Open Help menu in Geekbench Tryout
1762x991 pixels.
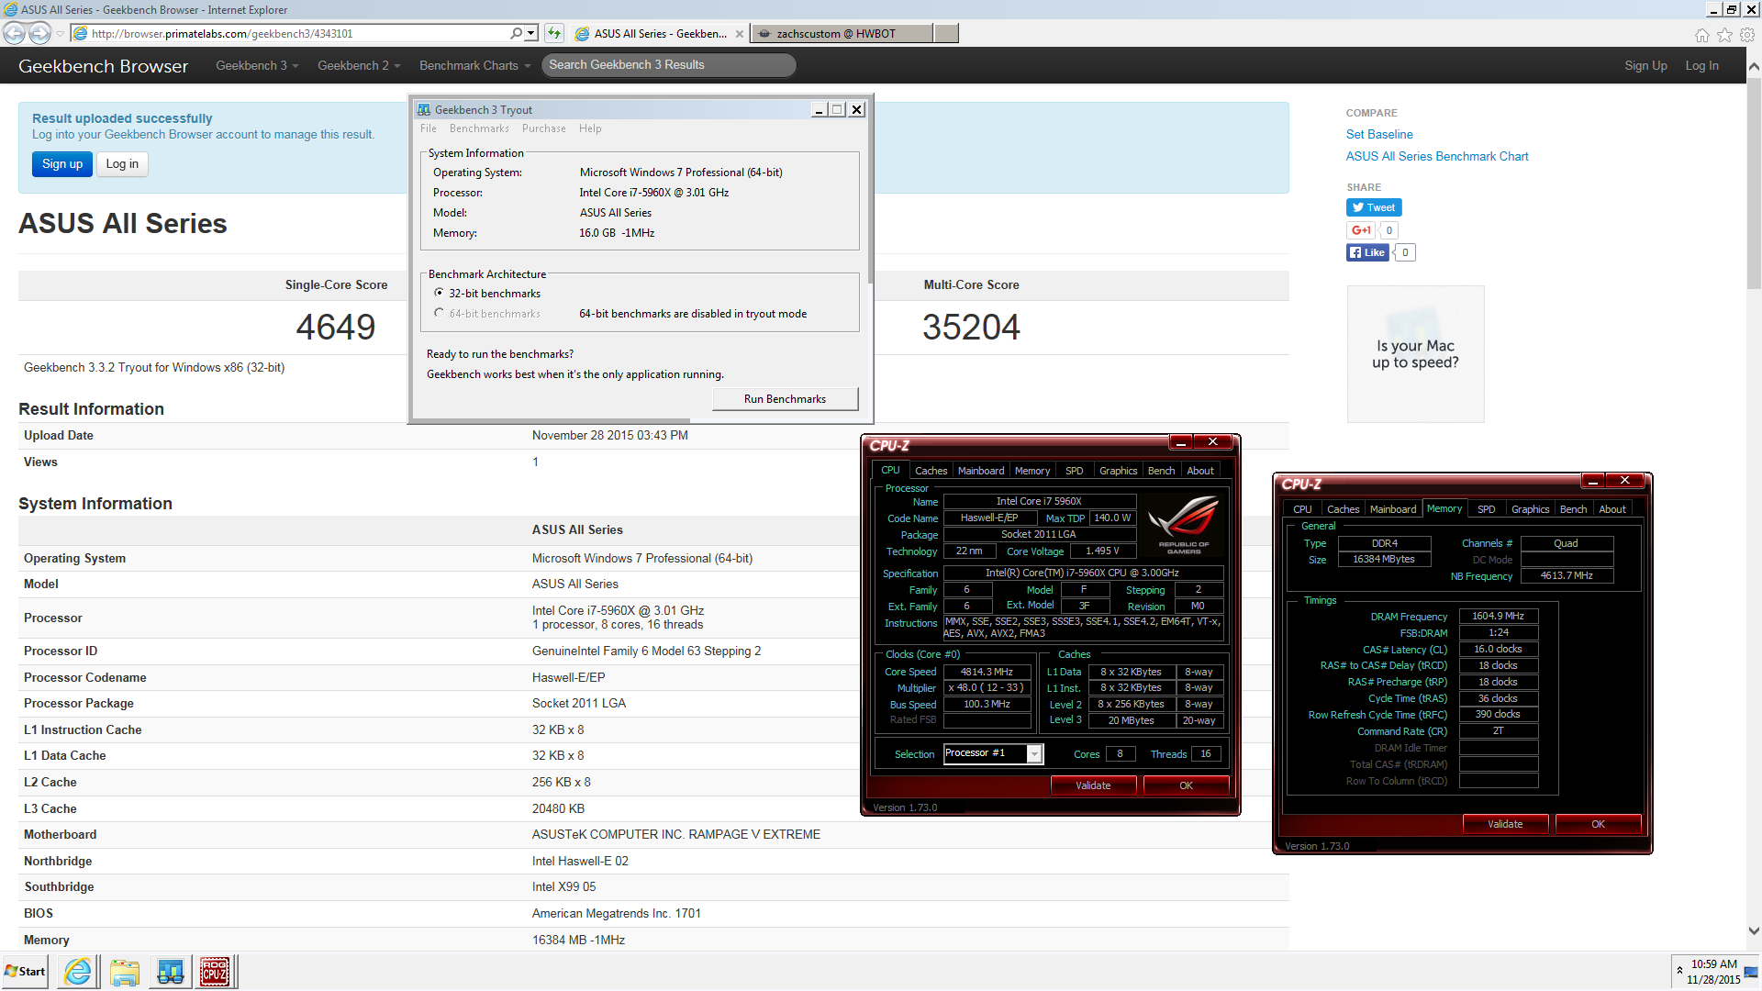click(x=590, y=128)
